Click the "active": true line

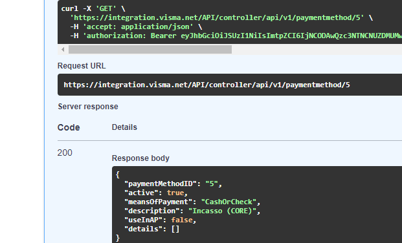coord(156,193)
